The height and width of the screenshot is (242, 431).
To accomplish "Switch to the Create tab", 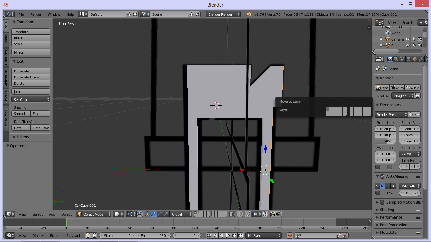I will (6, 40).
